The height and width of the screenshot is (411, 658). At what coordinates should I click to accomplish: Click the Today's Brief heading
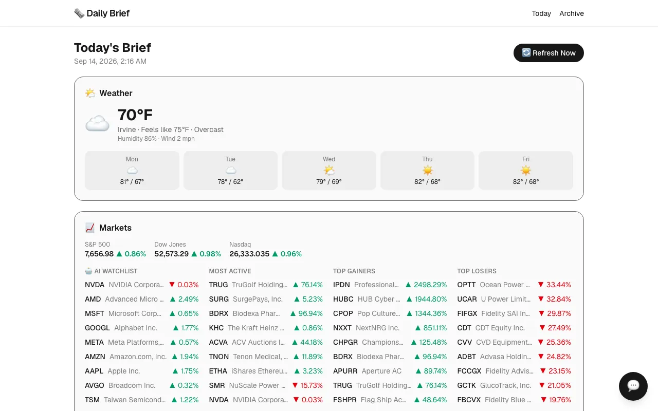[x=113, y=48]
